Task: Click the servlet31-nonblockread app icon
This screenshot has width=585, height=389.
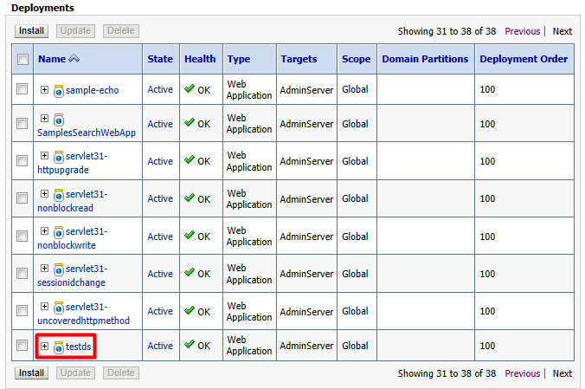Action: click(59, 195)
